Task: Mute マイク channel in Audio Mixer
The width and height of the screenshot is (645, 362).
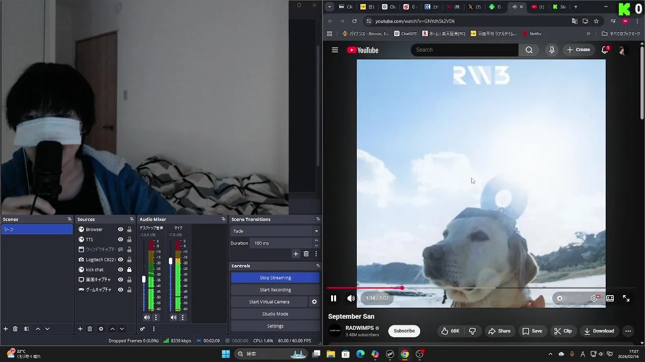Action: pyautogui.click(x=173, y=317)
